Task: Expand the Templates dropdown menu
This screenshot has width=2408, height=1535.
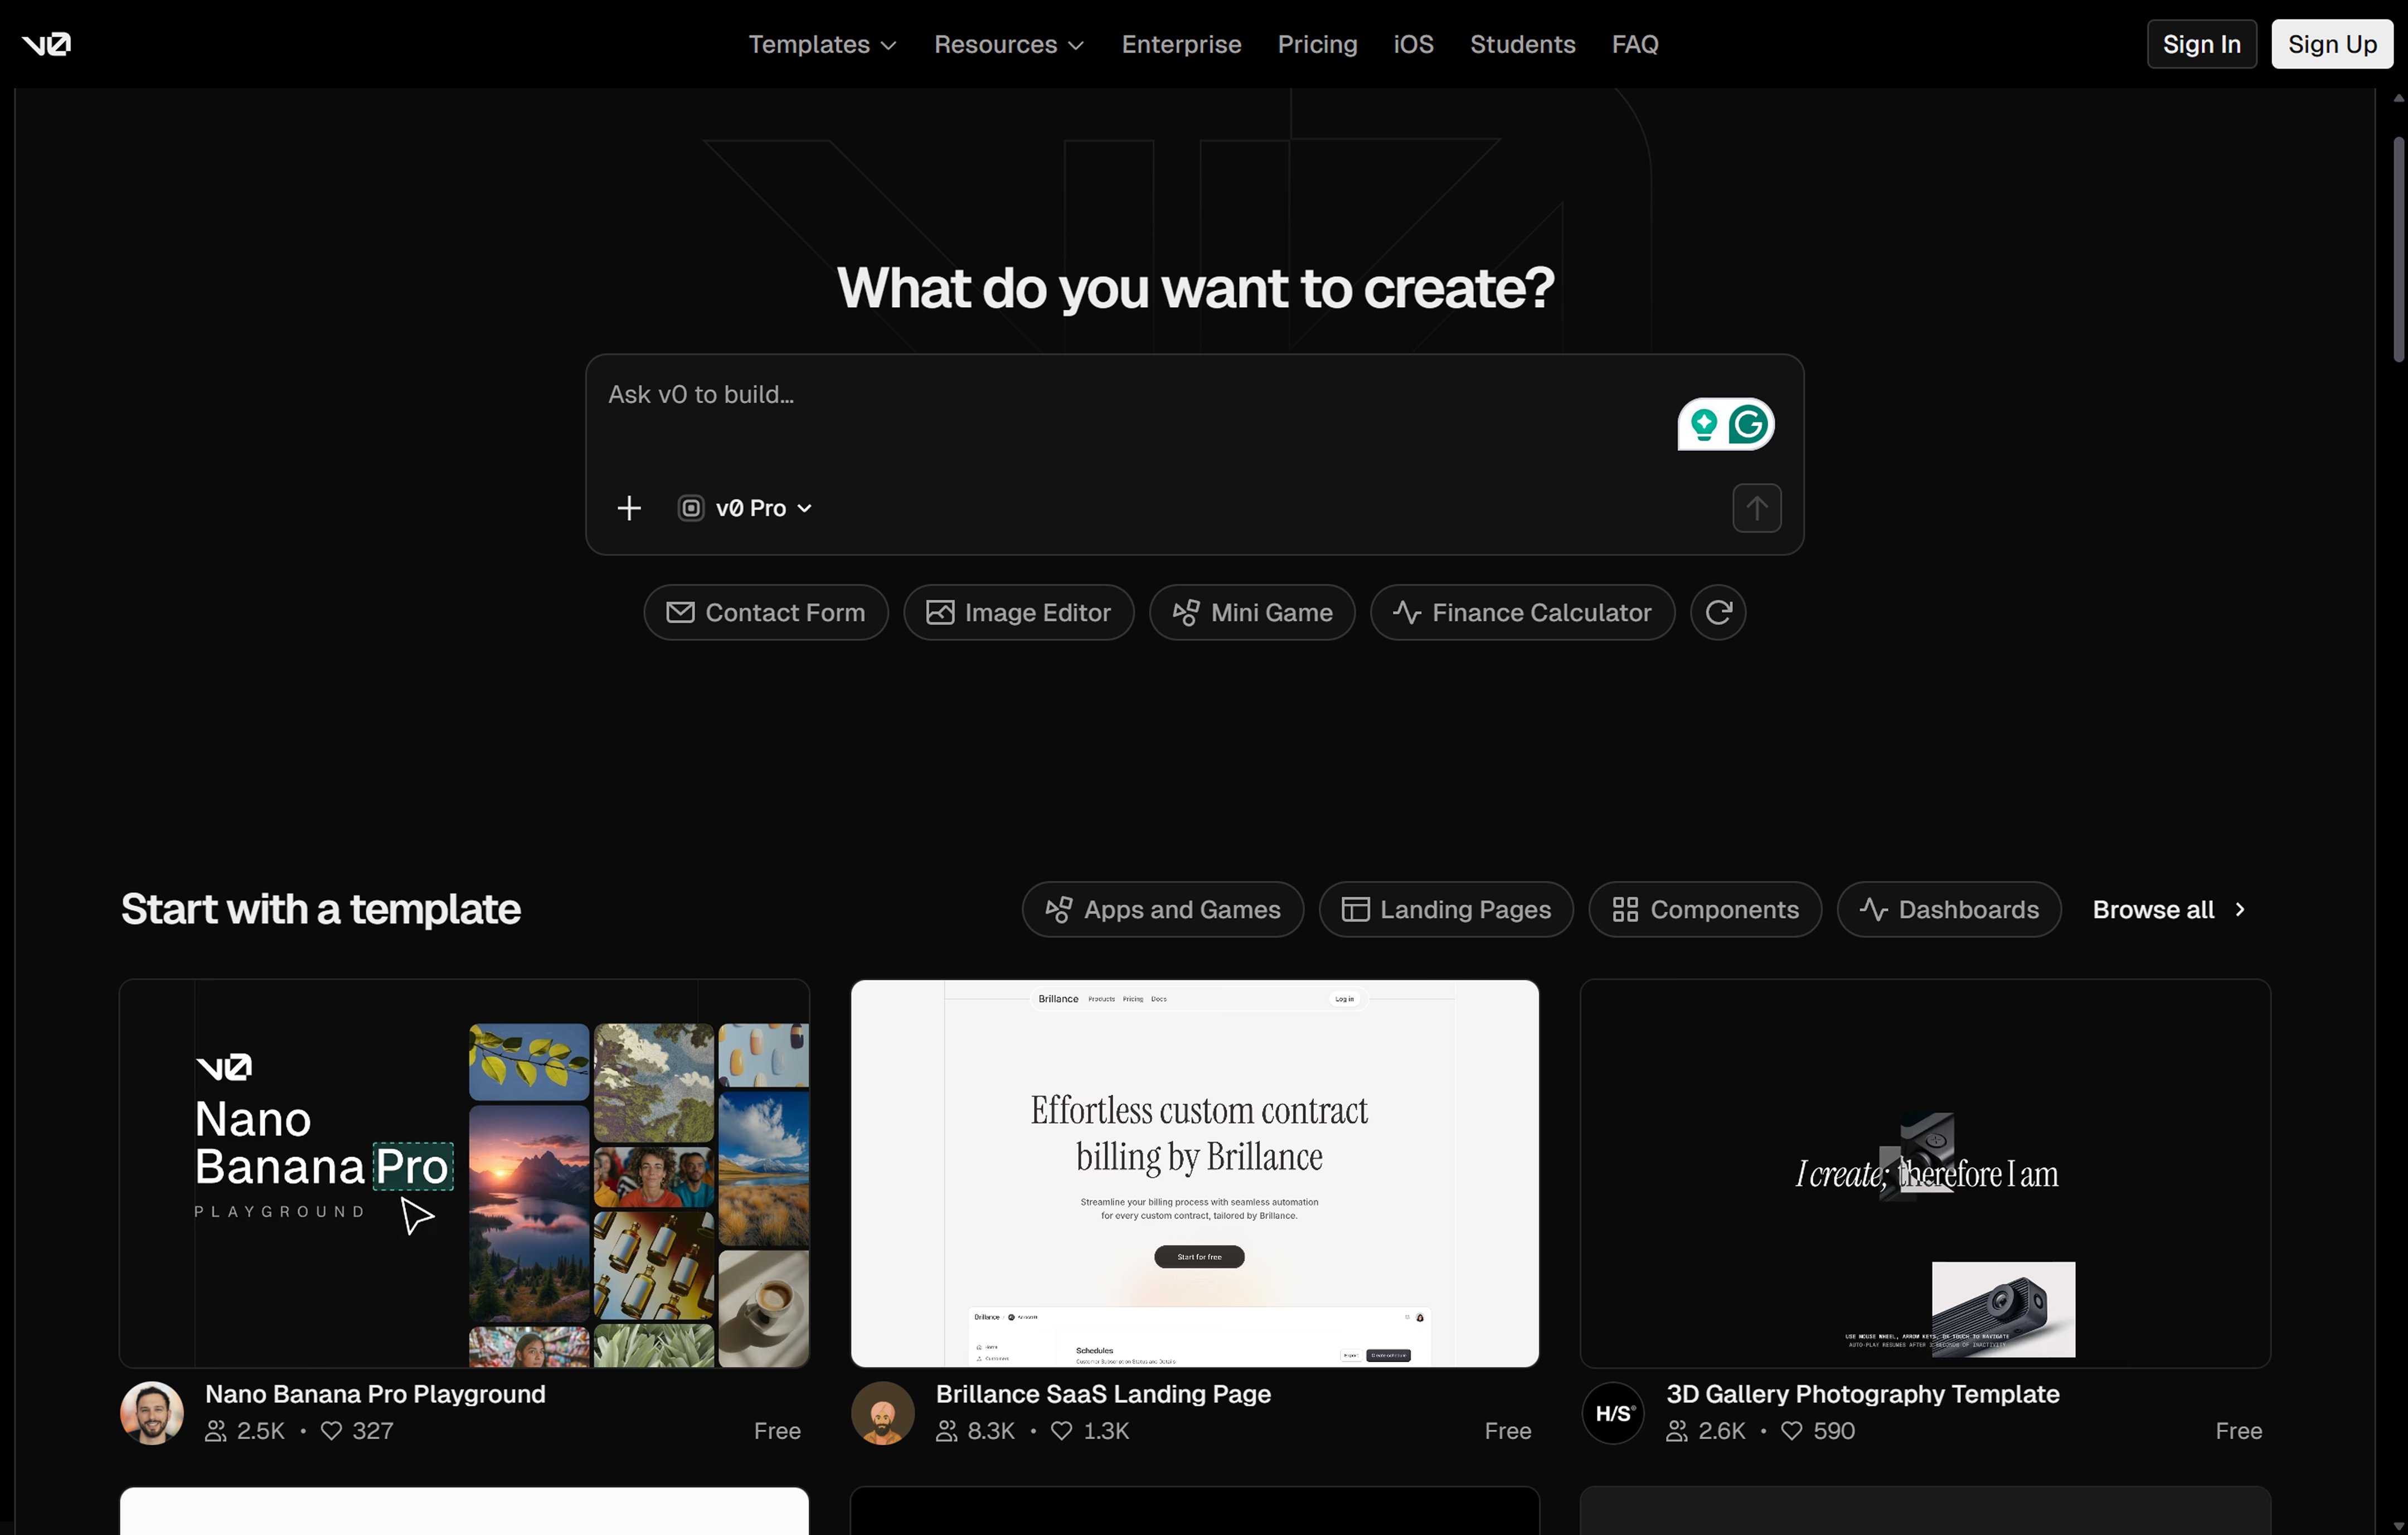Action: click(x=822, y=44)
